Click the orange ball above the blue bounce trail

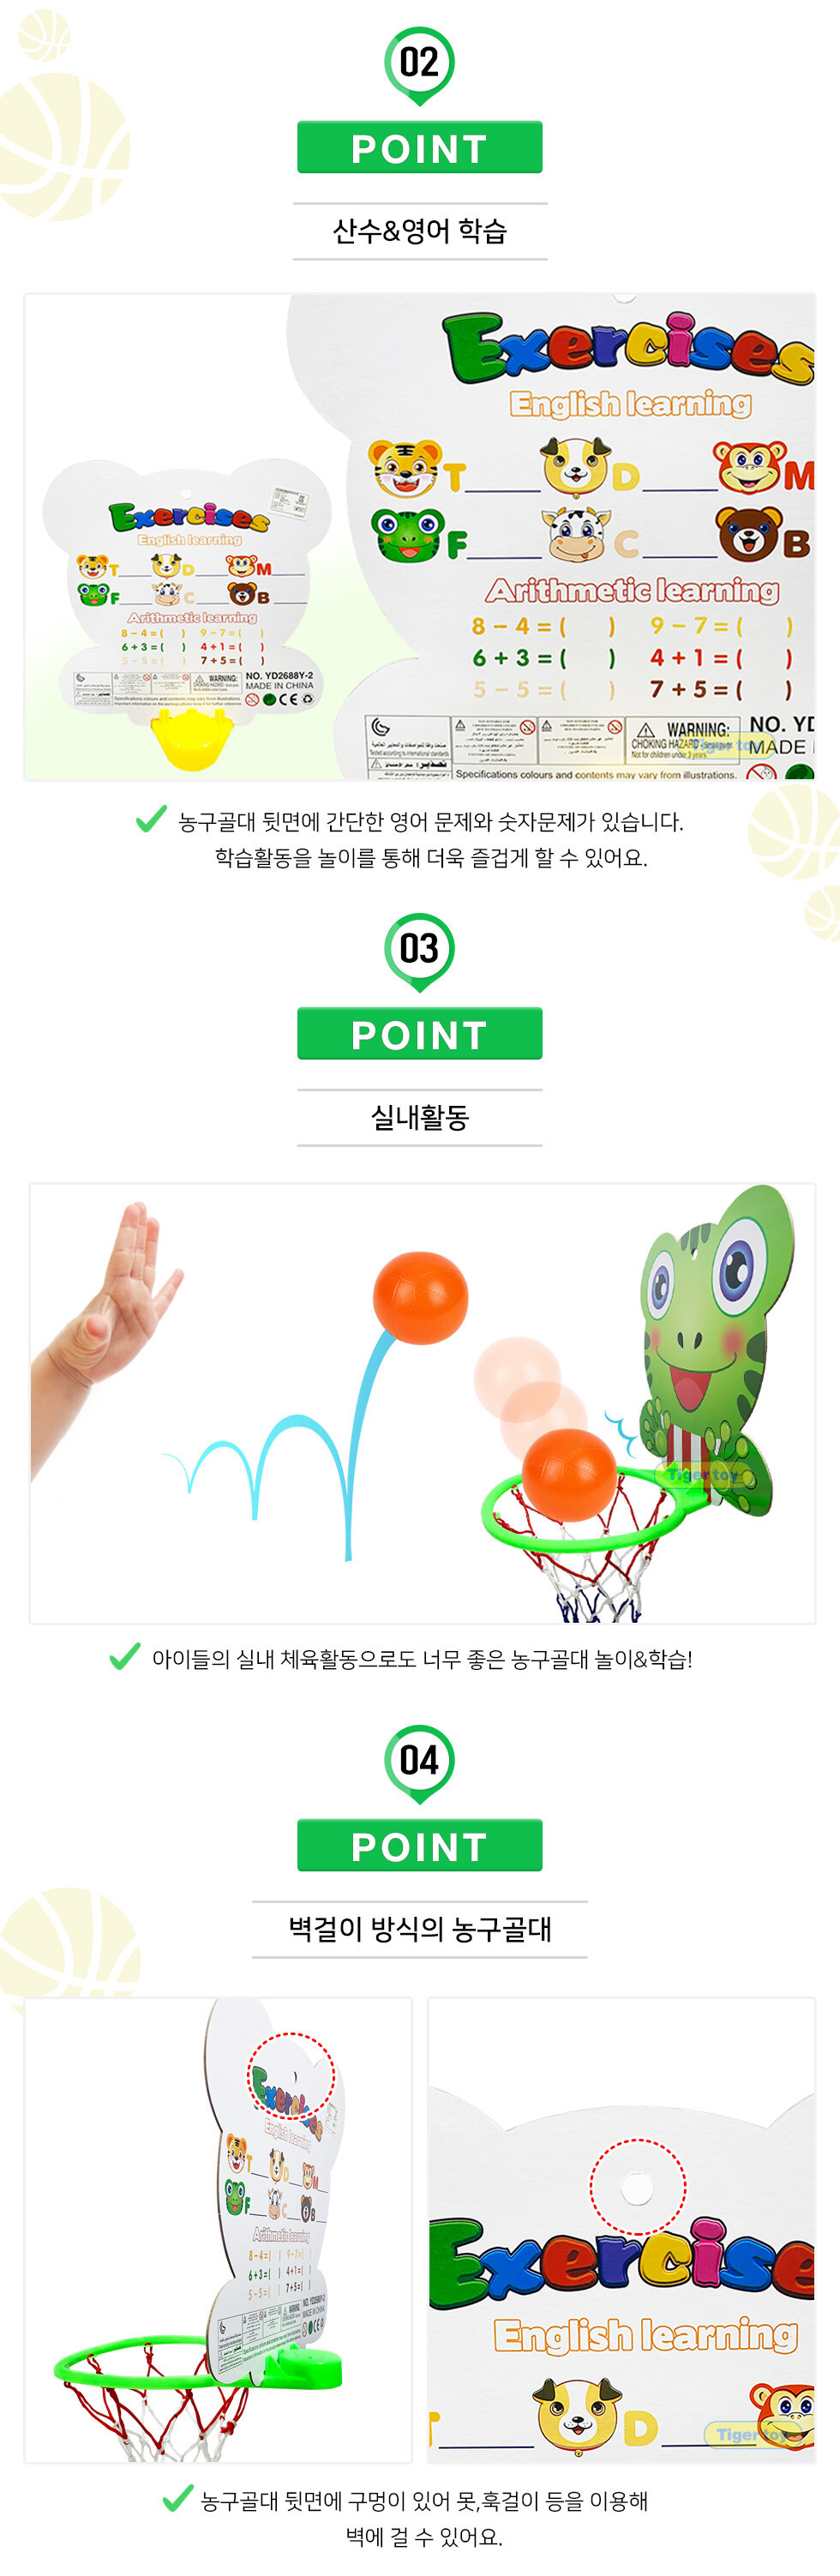click(420, 1297)
